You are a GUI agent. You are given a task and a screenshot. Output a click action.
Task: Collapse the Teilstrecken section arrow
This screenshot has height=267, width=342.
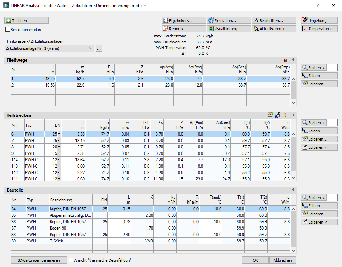pos(293,115)
